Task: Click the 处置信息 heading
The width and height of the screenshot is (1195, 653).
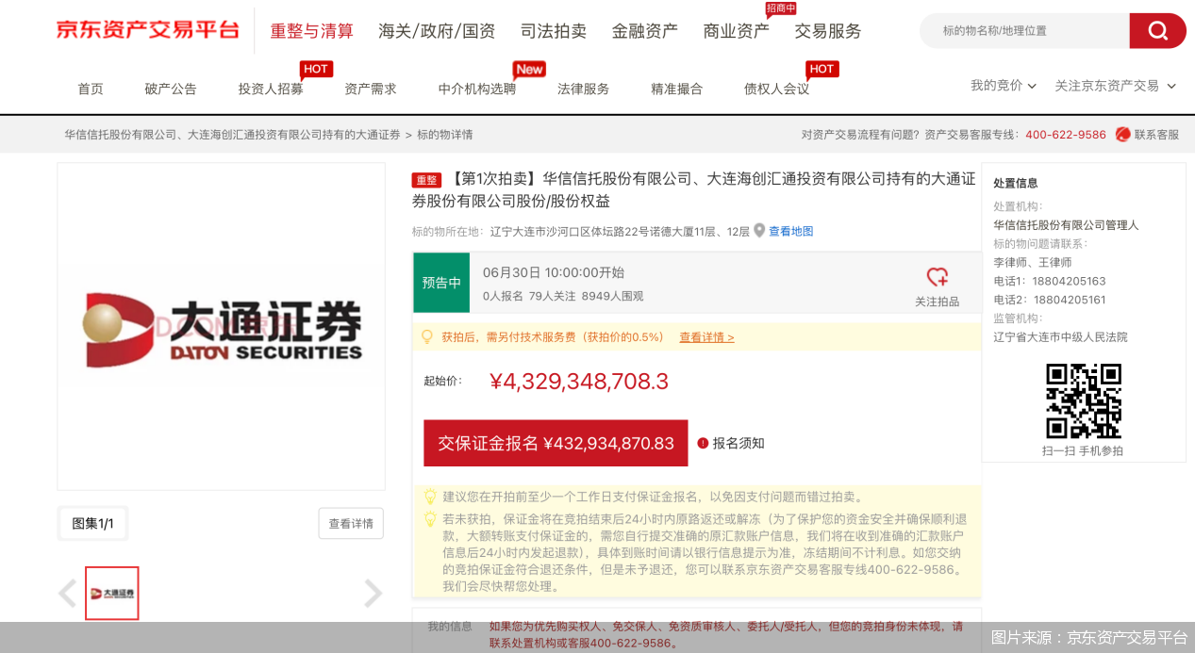Action: [1016, 183]
